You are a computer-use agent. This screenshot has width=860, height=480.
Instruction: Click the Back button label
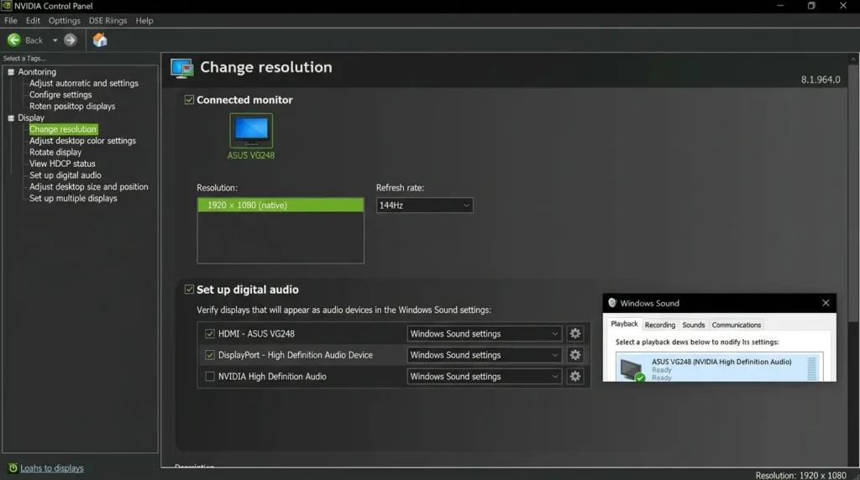click(34, 40)
